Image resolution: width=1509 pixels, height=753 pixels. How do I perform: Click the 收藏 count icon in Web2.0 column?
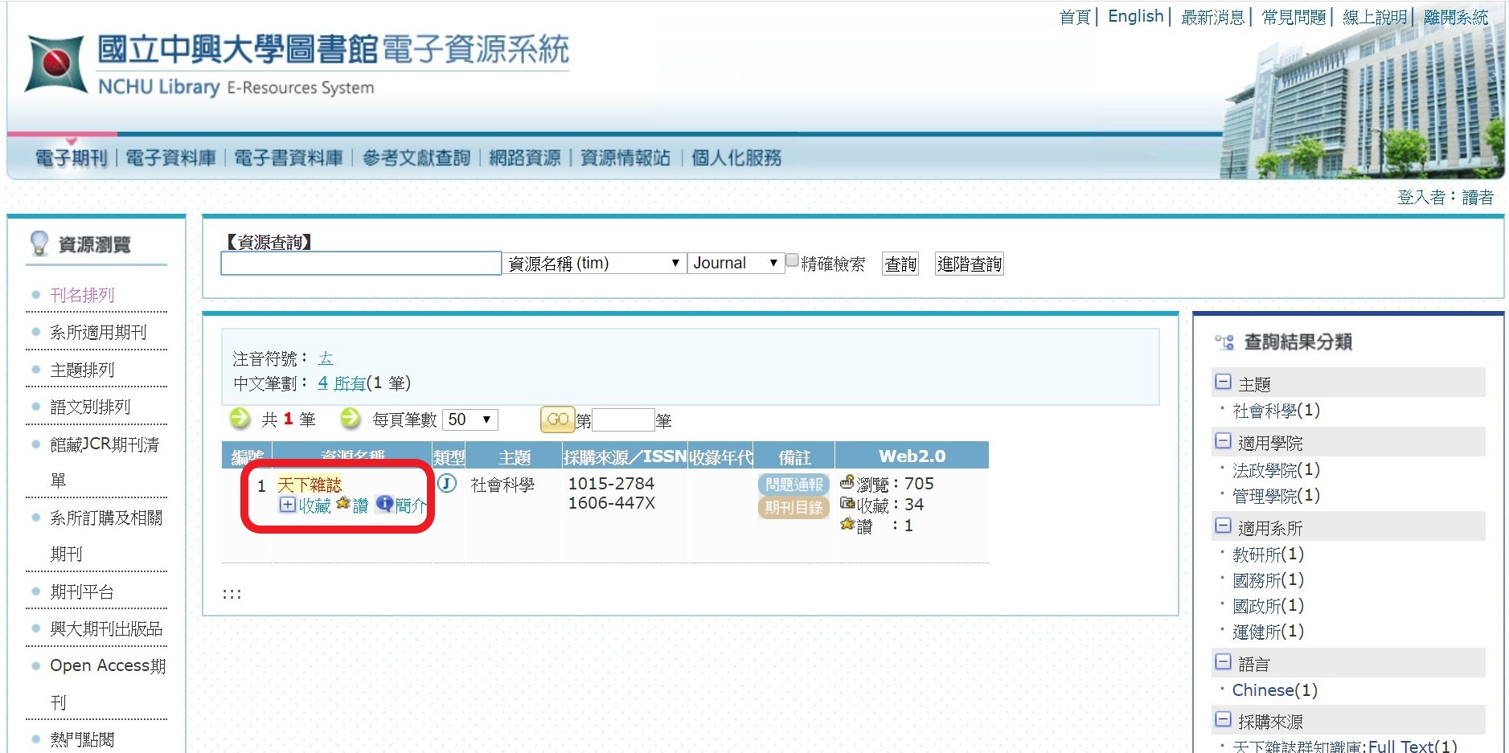click(x=847, y=504)
